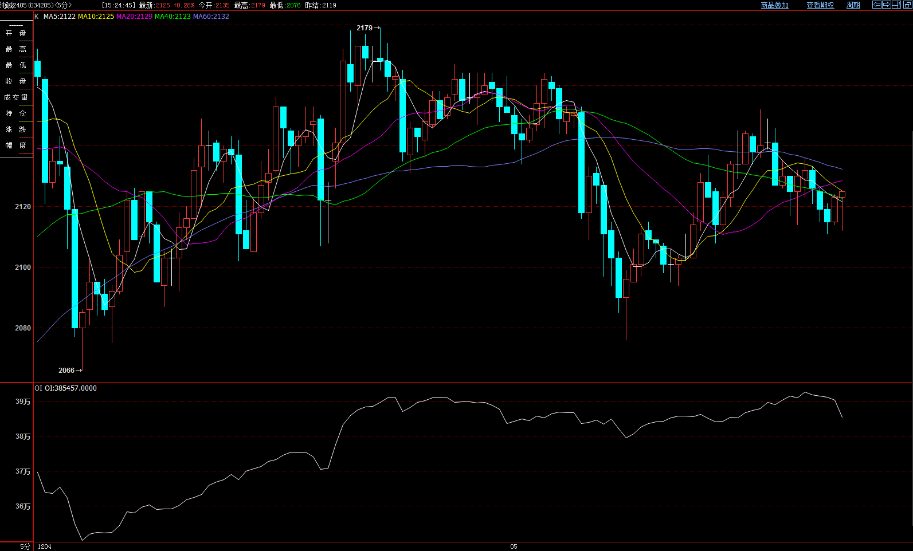
Task: Click the K chart type label
Action: click(x=37, y=17)
